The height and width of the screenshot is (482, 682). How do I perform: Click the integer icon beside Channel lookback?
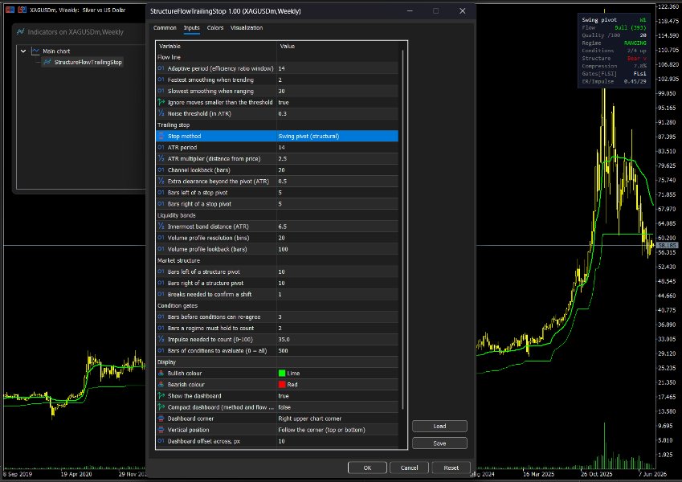[x=161, y=170]
